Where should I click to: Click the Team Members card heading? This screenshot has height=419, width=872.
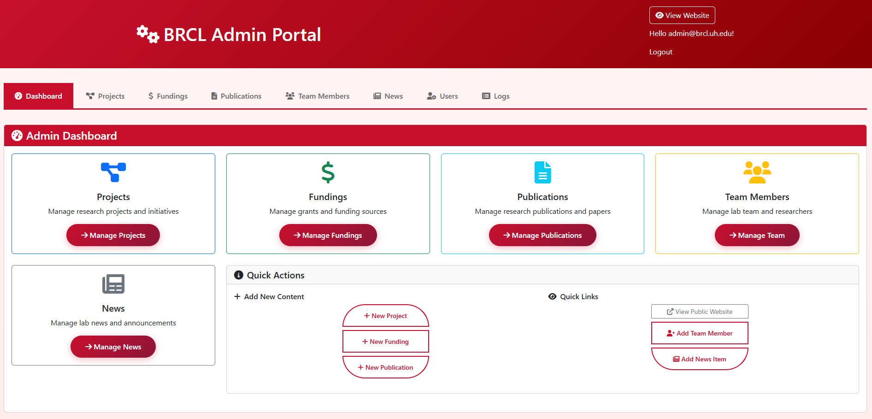(x=757, y=197)
